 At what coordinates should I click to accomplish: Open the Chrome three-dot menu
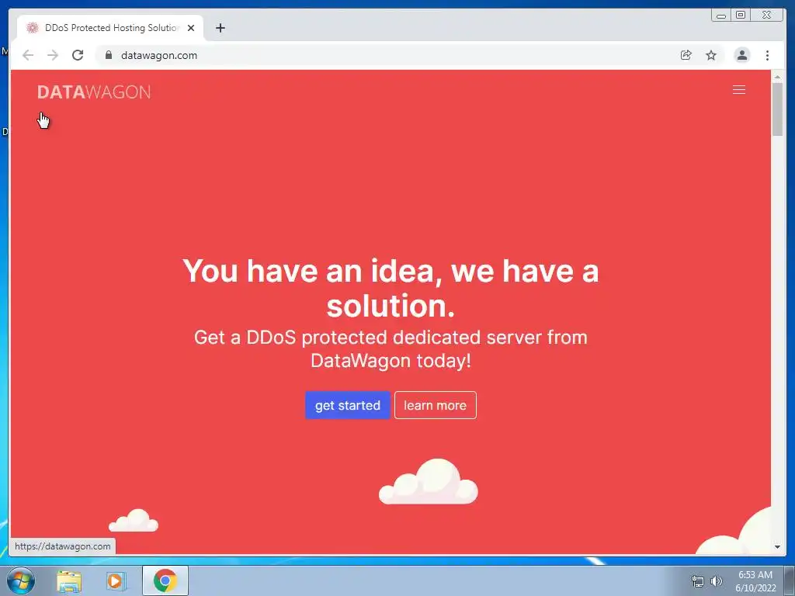pyautogui.click(x=767, y=55)
